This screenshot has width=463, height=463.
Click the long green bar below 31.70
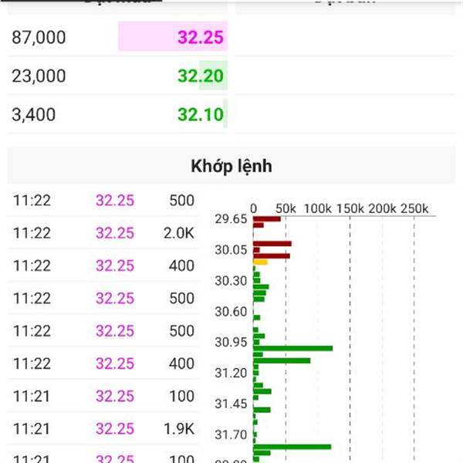[x=292, y=447]
